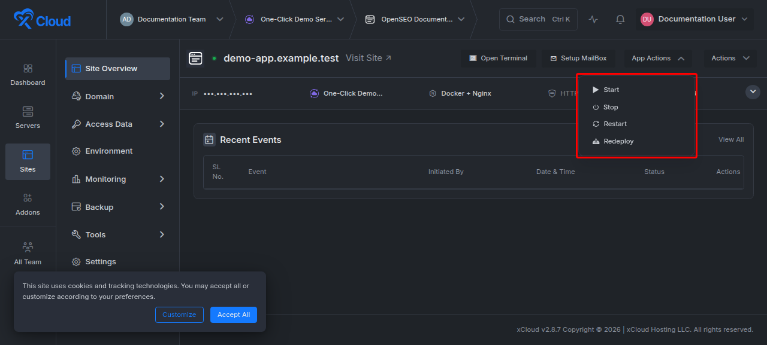Click the Status column header
This screenshot has height=345, width=767.
click(x=654, y=172)
